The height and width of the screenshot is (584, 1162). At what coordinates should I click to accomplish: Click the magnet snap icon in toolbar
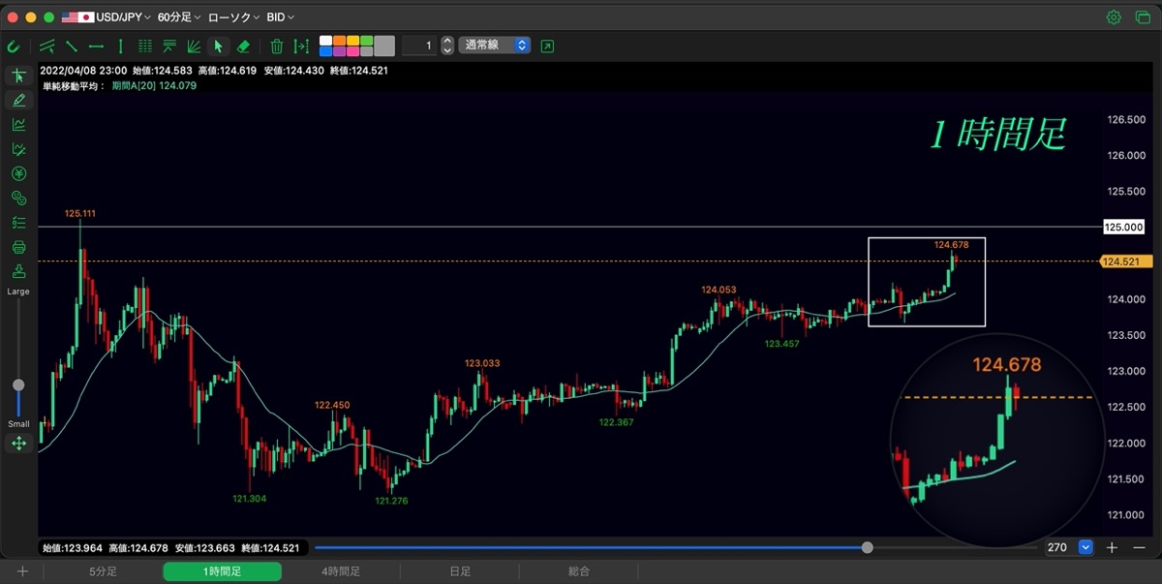click(14, 46)
